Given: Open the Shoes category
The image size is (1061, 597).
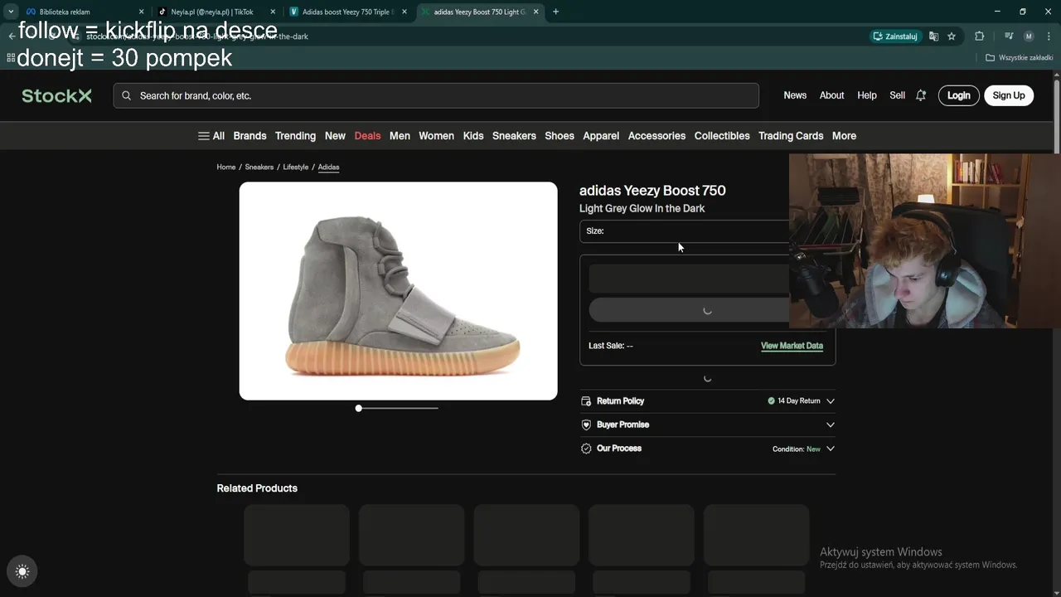Looking at the screenshot, I should [560, 136].
